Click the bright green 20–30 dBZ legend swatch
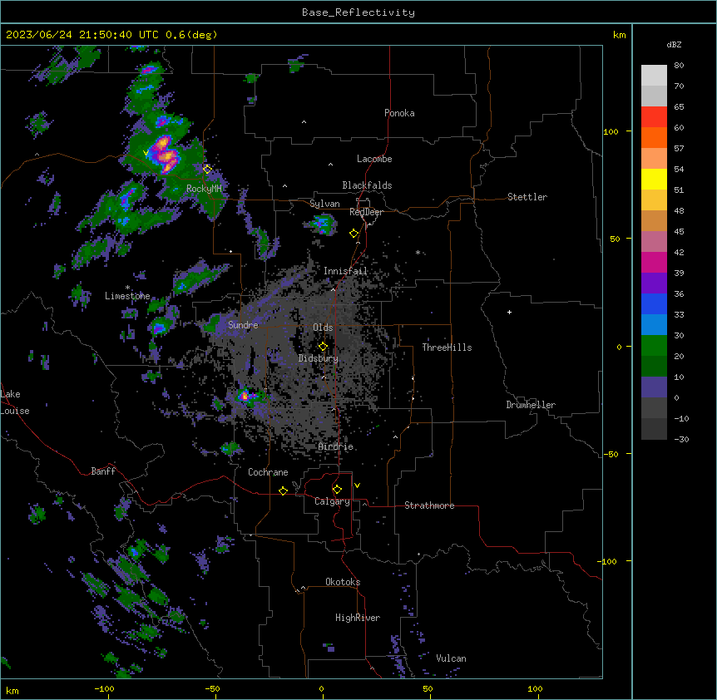This screenshot has height=700, width=717. coord(654,346)
